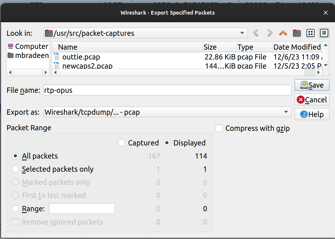Open the Export as format dropdown
Image resolution: width=335 pixels, height=239 pixels.
pos(168,112)
